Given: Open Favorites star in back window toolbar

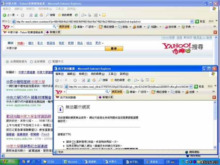Looking at the screenshot, I should [65, 15].
